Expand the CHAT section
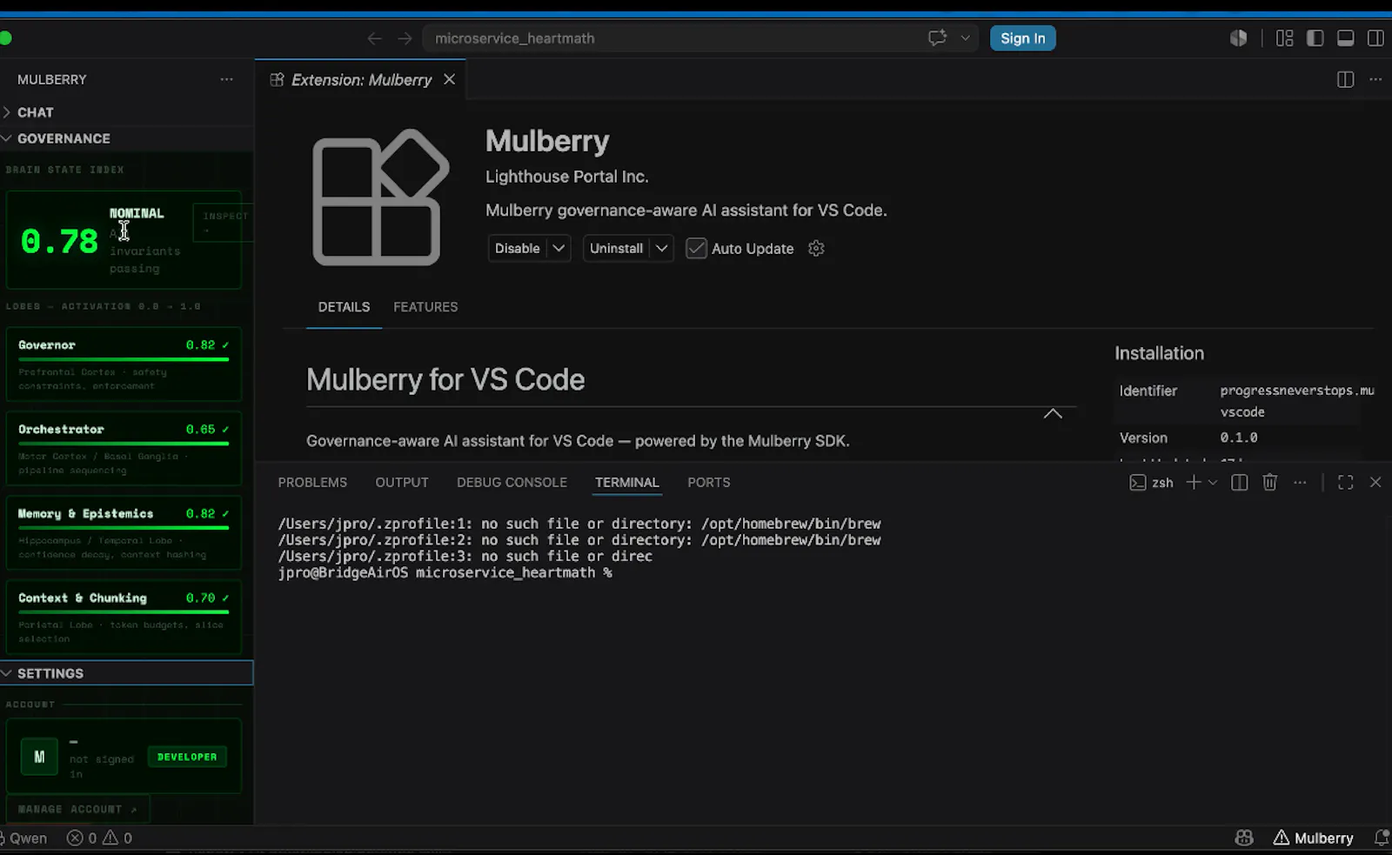1392x855 pixels. (127, 112)
